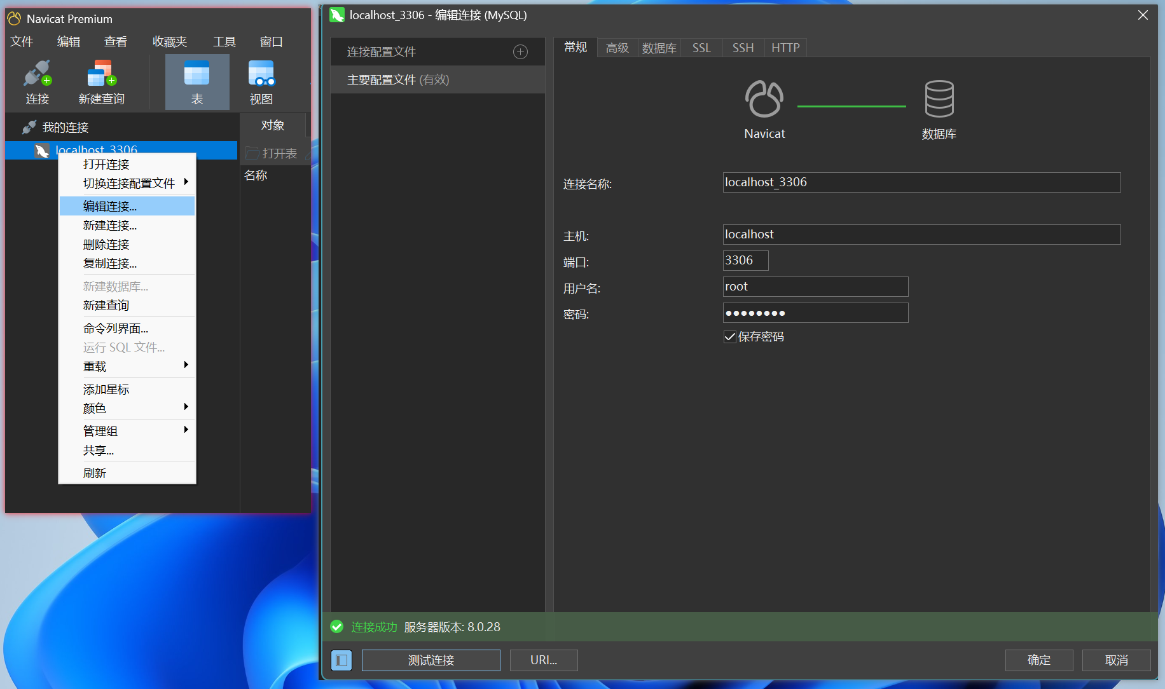Open the 查看 menu
Image resolution: width=1165 pixels, height=689 pixels.
(x=116, y=42)
